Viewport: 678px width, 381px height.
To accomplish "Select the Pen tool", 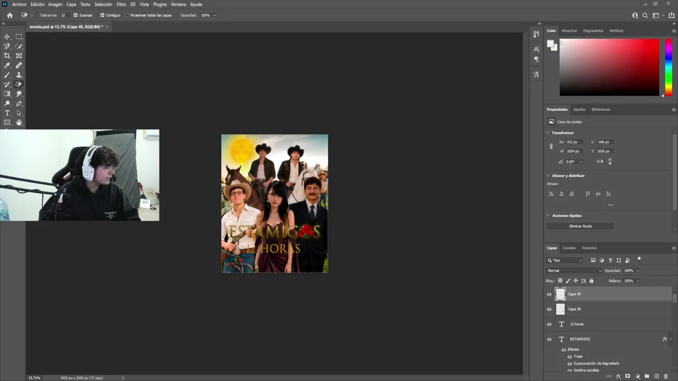I will 19,103.
